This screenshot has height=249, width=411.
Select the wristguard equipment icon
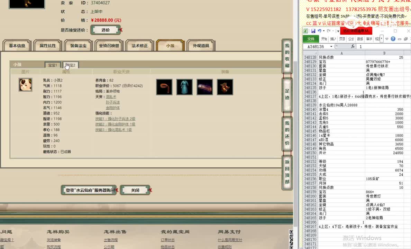pyautogui.click(x=204, y=87)
